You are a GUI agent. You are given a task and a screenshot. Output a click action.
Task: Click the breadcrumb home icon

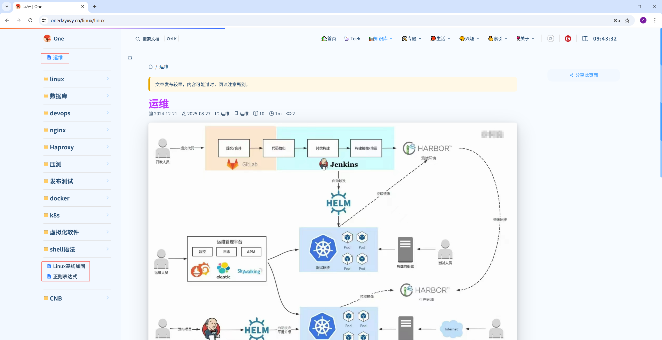pos(151,67)
